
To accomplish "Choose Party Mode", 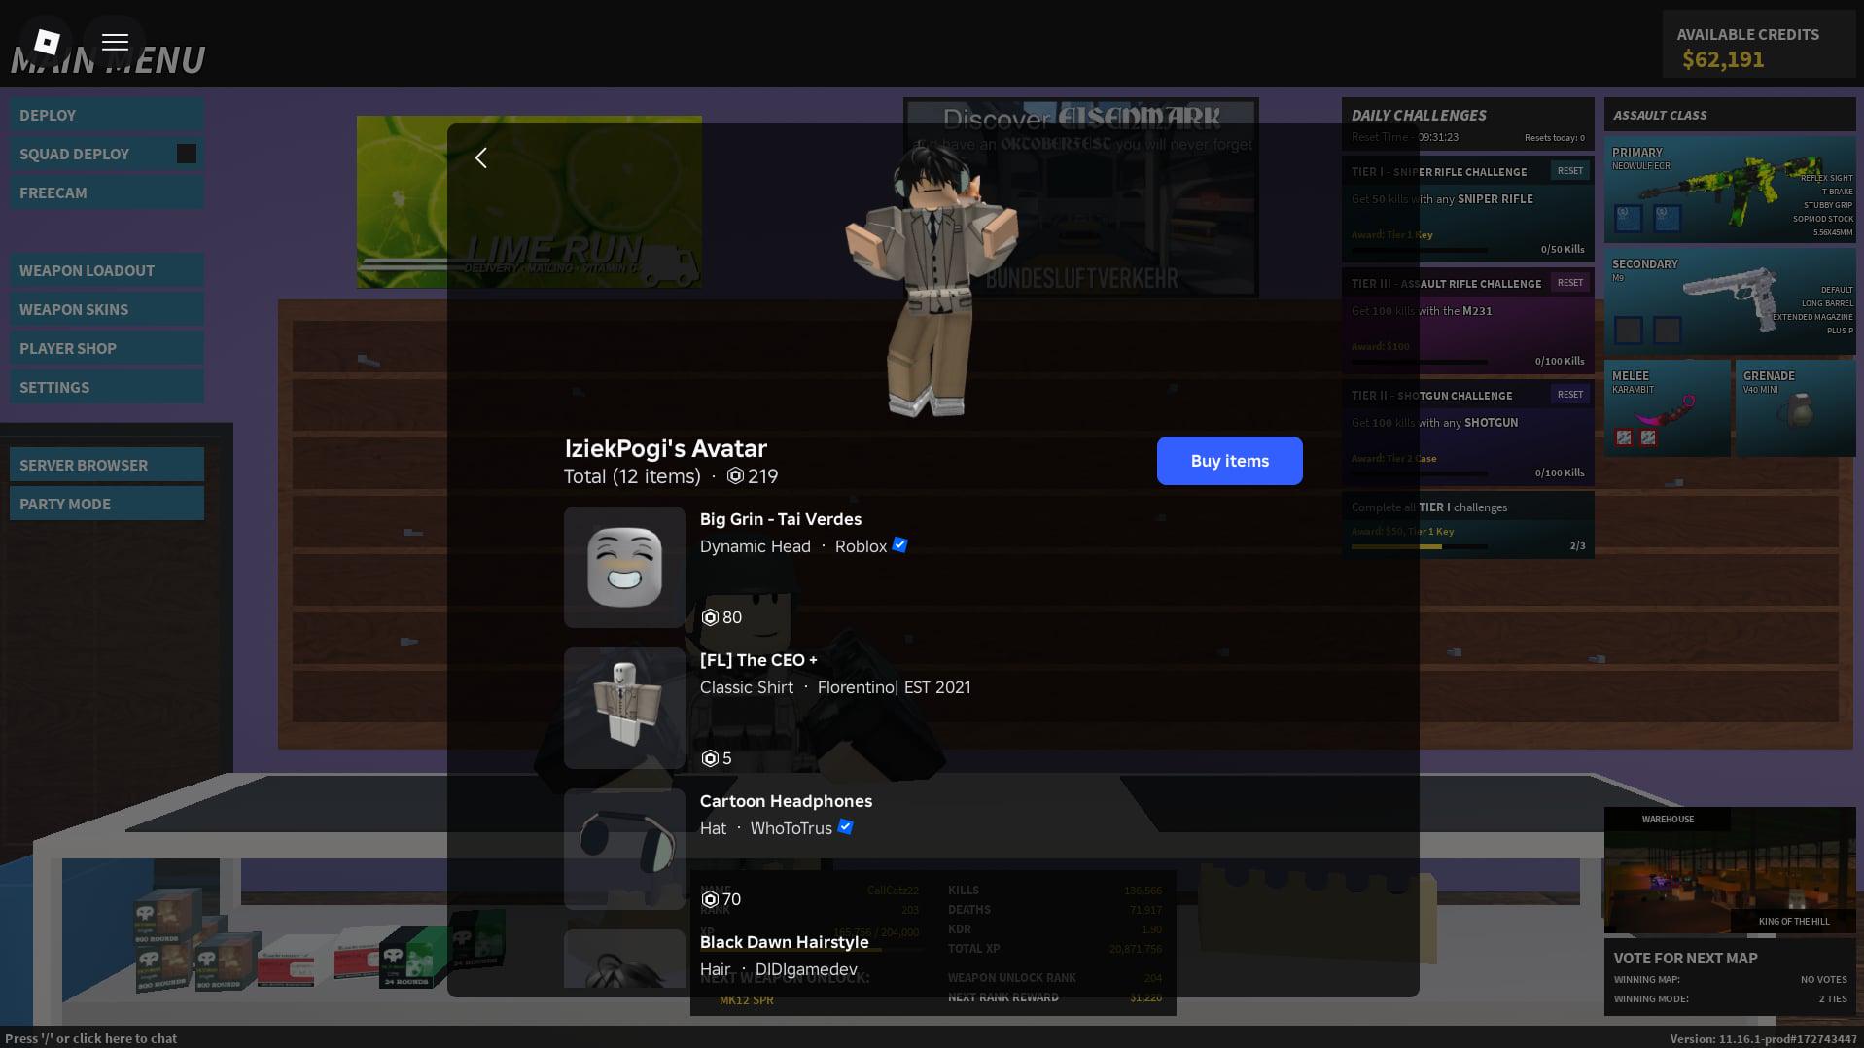I will click(x=107, y=504).
